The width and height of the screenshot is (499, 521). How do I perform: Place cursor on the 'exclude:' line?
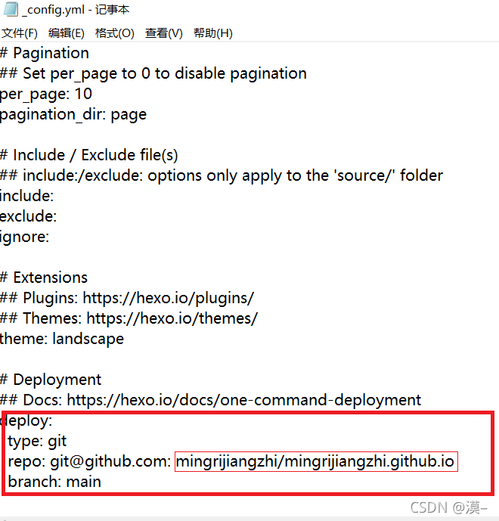tap(28, 216)
